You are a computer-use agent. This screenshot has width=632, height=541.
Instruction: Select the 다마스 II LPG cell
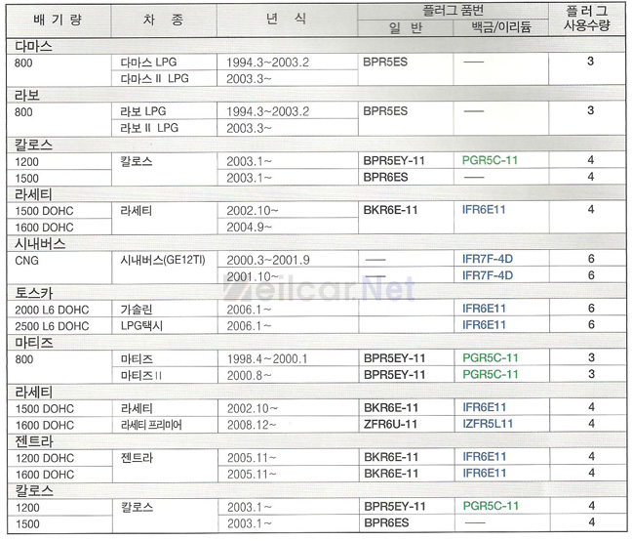[x=154, y=78]
